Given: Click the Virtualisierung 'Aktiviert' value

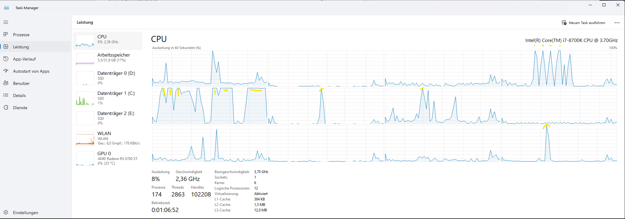Looking at the screenshot, I should click(261, 194).
